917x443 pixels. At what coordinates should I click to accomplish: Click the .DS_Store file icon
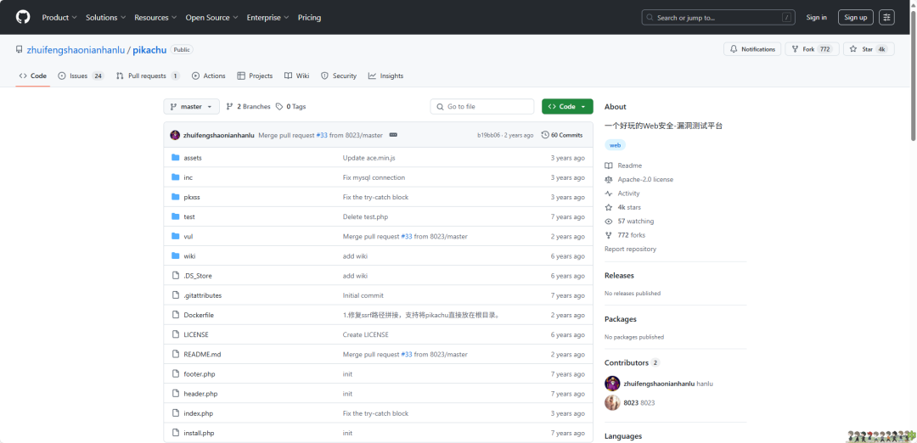click(175, 275)
